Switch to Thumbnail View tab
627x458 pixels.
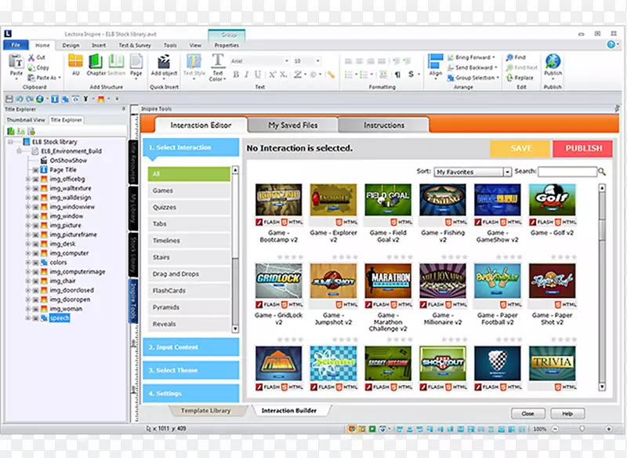click(26, 120)
